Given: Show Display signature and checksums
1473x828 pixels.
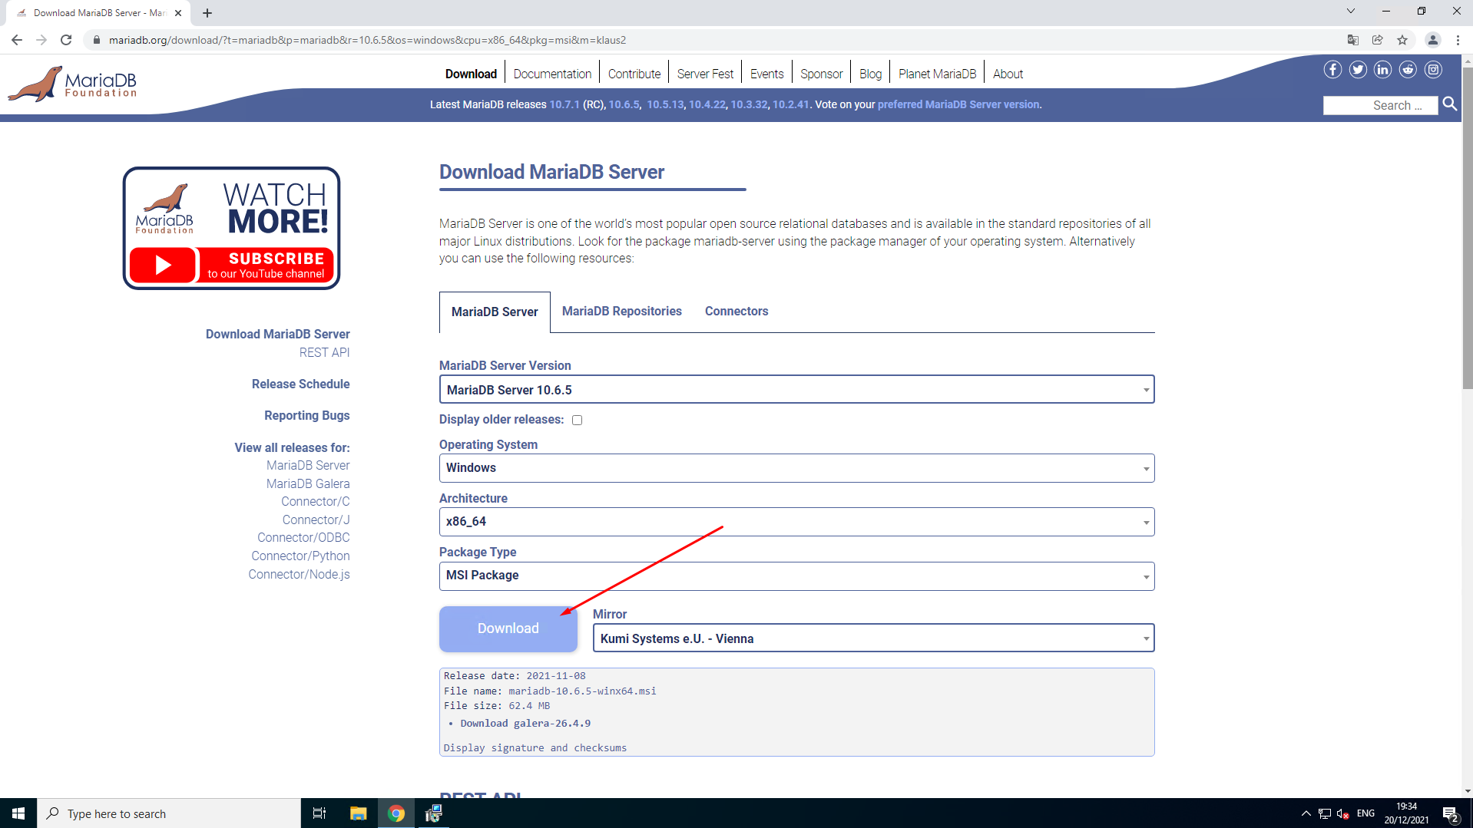Looking at the screenshot, I should (x=535, y=748).
